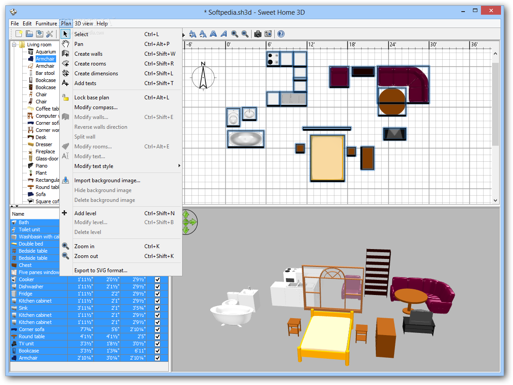The width and height of the screenshot is (513, 385).
Task: Select Plant in the catalog tree
Action: click(41, 173)
